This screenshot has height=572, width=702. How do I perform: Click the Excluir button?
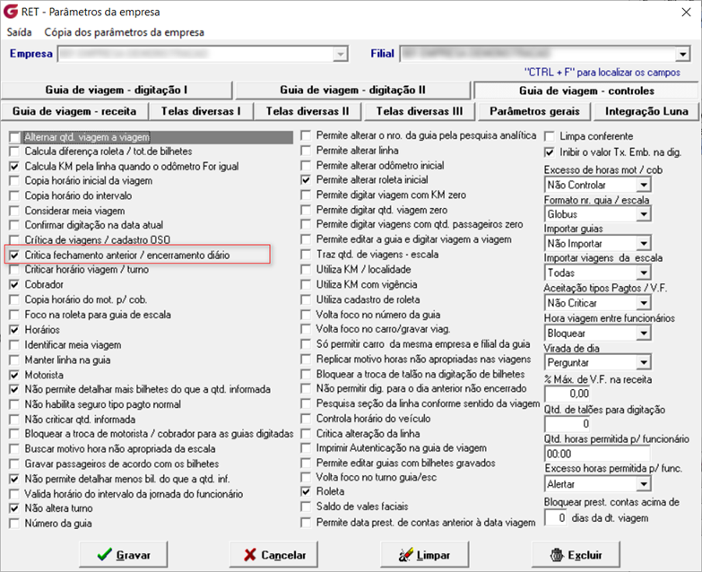pyautogui.click(x=576, y=555)
